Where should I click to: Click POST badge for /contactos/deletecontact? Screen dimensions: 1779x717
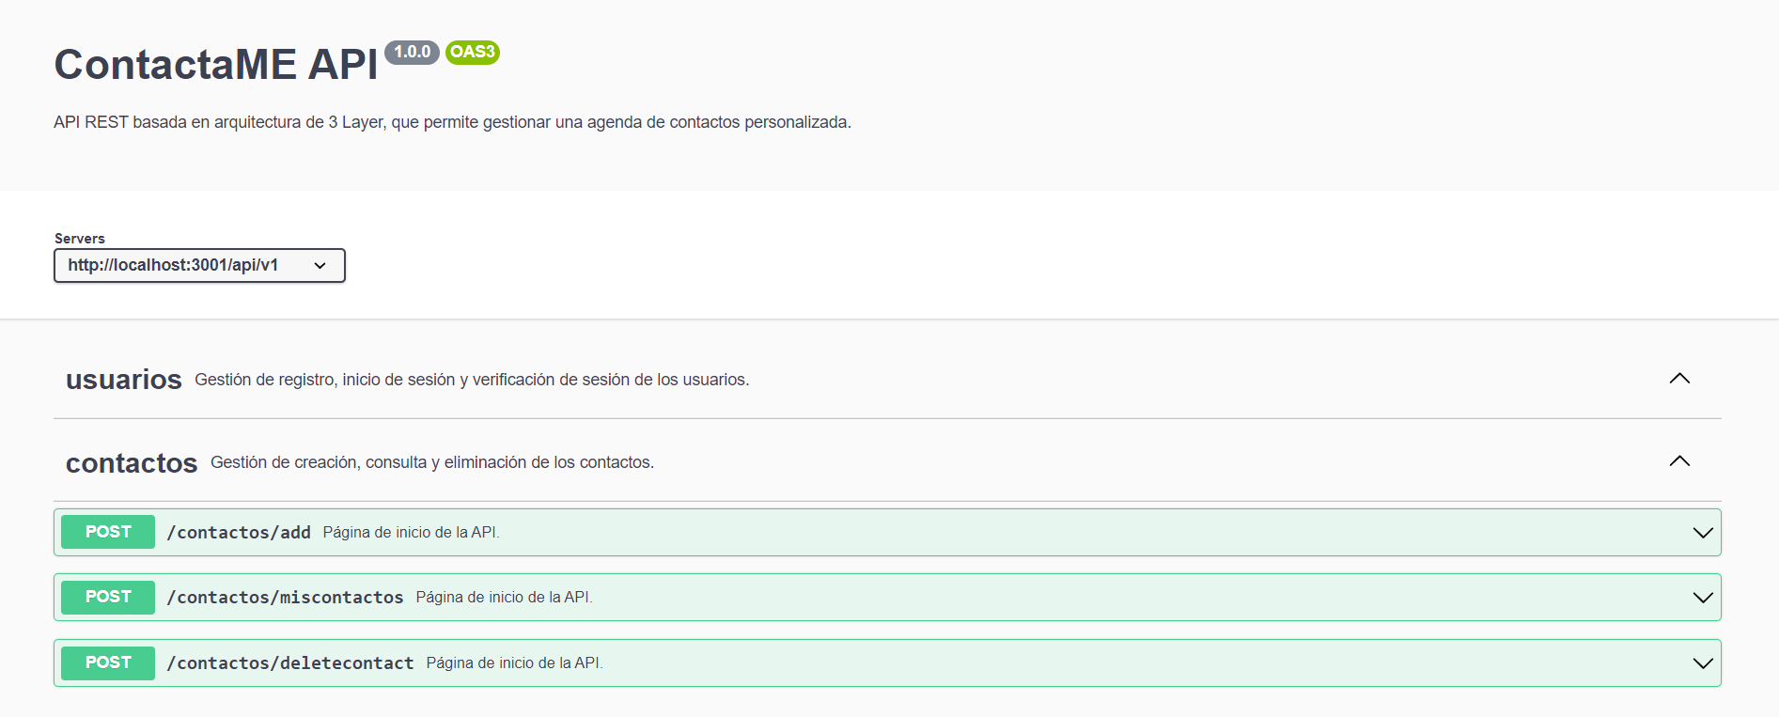point(108,662)
